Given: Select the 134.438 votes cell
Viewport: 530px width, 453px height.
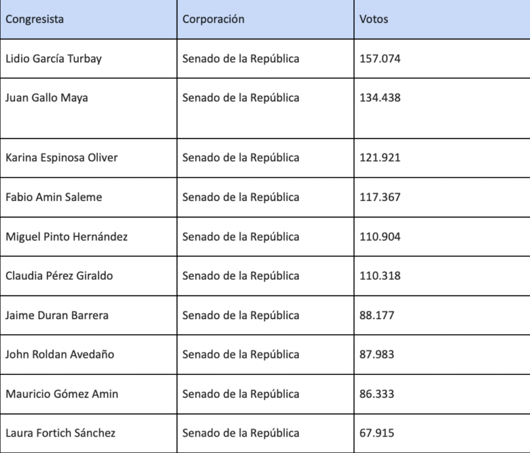Looking at the screenshot, I should click(380, 98).
